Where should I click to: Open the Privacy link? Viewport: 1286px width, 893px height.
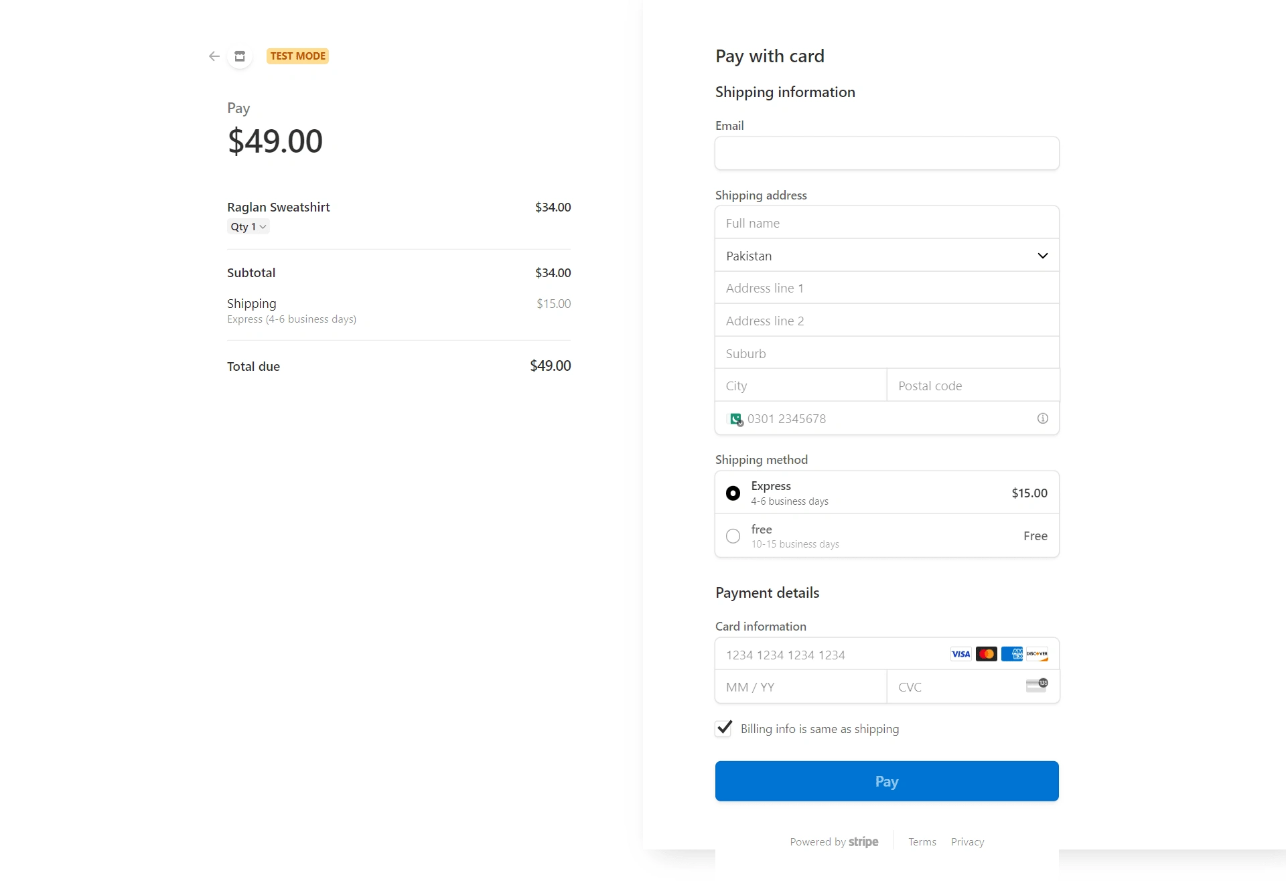point(967,842)
